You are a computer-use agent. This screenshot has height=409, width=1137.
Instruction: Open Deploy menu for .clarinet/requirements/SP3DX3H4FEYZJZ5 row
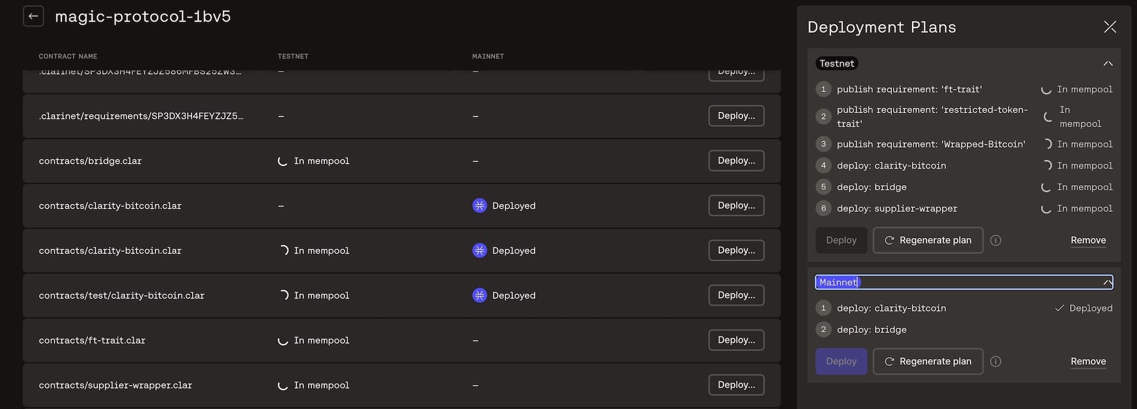[736, 116]
